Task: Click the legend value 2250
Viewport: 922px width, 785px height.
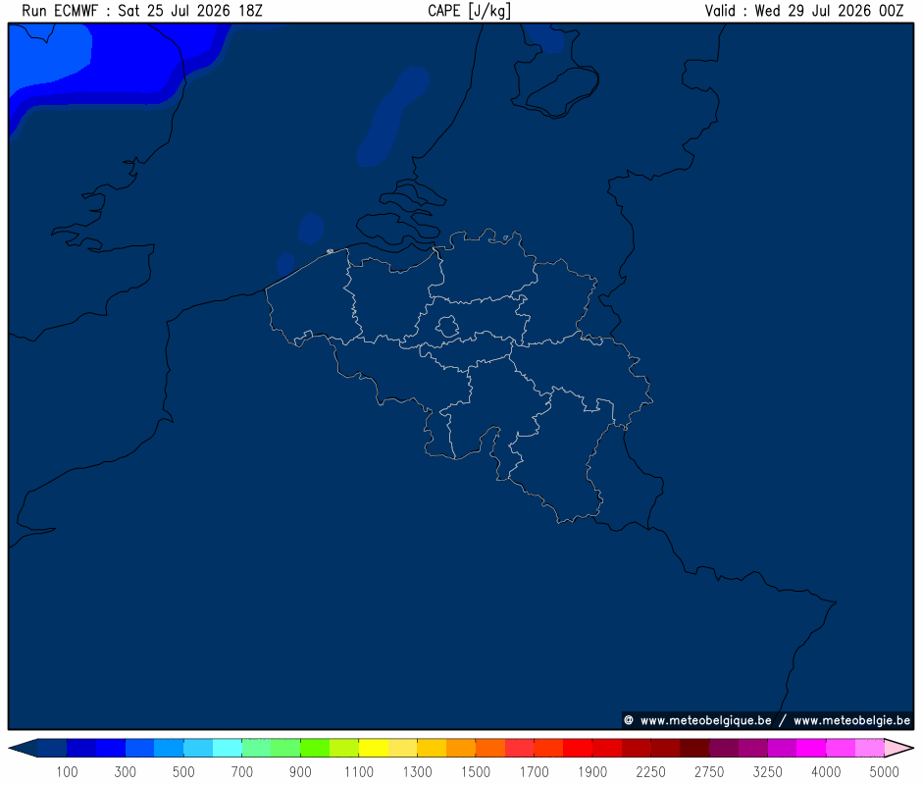Action: [x=651, y=771]
